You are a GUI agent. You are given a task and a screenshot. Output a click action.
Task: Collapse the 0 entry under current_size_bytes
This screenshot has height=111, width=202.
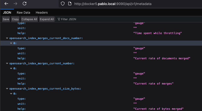click(11, 94)
